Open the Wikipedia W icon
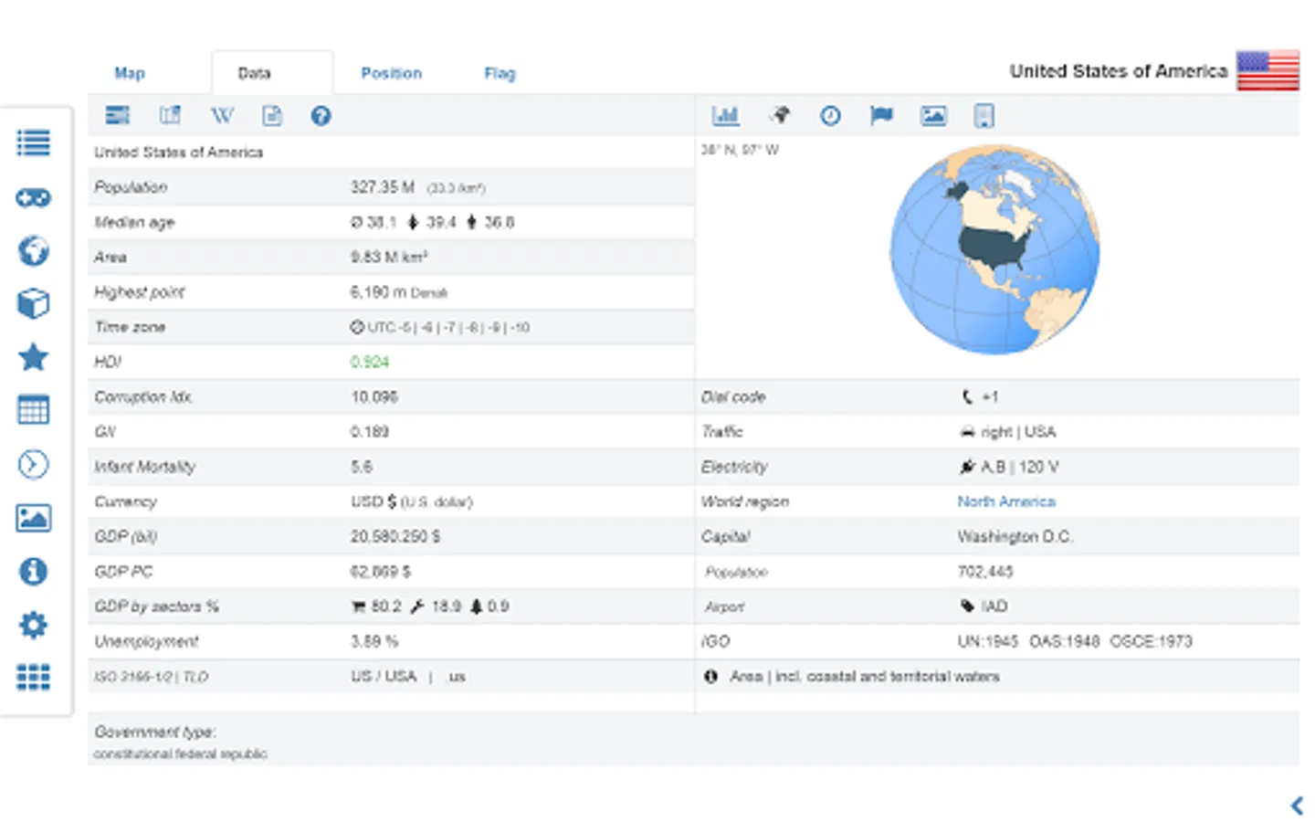1315x822 pixels. [x=222, y=115]
